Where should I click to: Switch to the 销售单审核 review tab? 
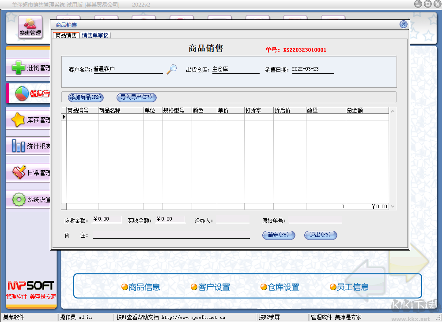(95, 34)
